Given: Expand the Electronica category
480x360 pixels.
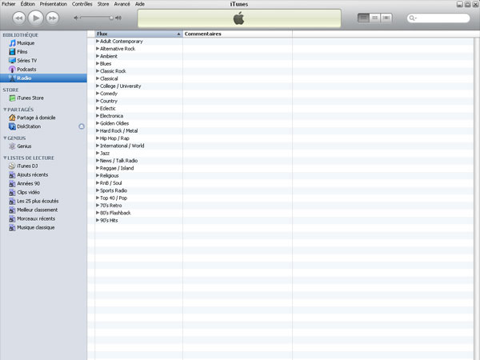Looking at the screenshot, I should click(x=98, y=116).
